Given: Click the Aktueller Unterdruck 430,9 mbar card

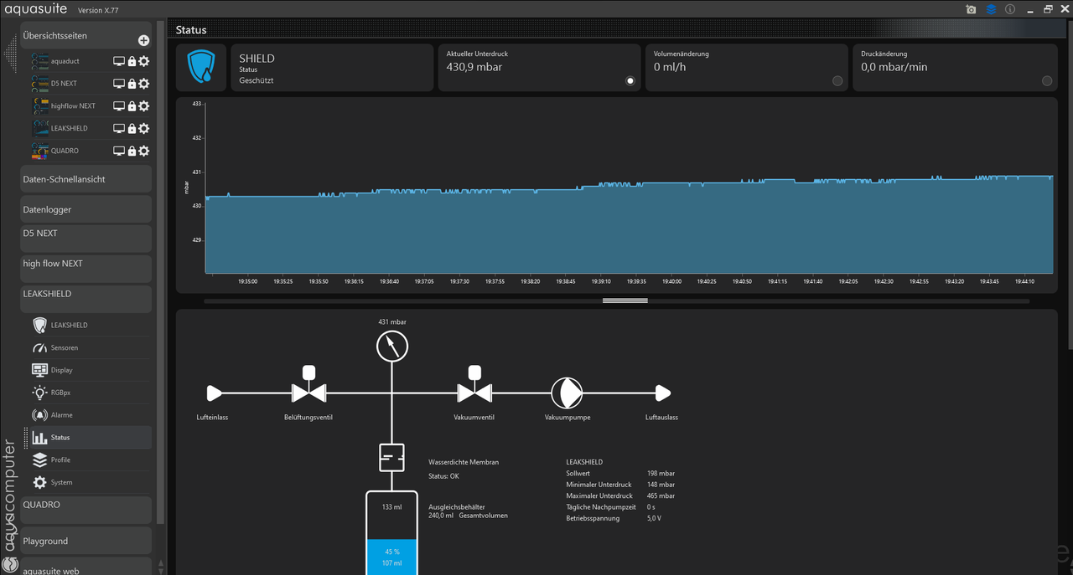Looking at the screenshot, I should pos(539,68).
